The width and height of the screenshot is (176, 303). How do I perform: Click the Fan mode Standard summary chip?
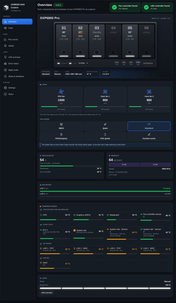pyautogui.click(x=46, y=73)
